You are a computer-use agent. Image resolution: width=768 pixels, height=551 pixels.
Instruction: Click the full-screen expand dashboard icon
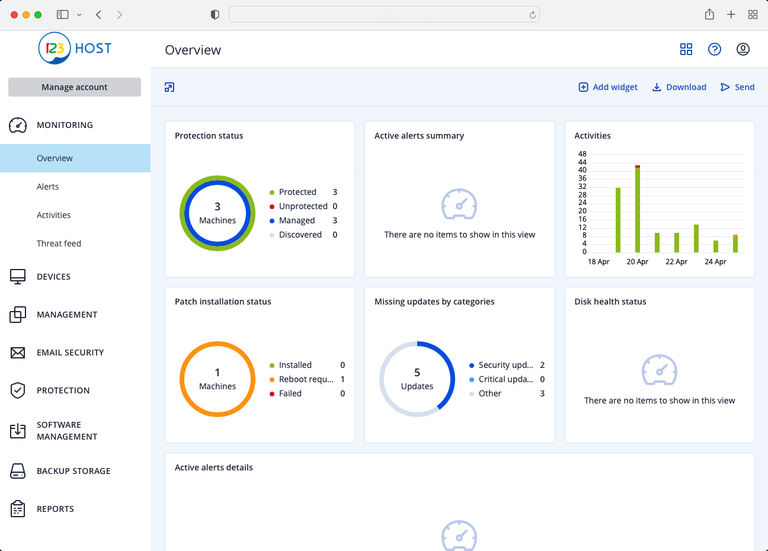coord(169,87)
